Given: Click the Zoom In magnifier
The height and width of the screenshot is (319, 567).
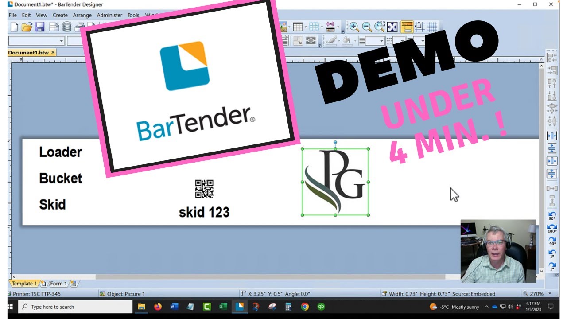Looking at the screenshot, I should point(354,27).
